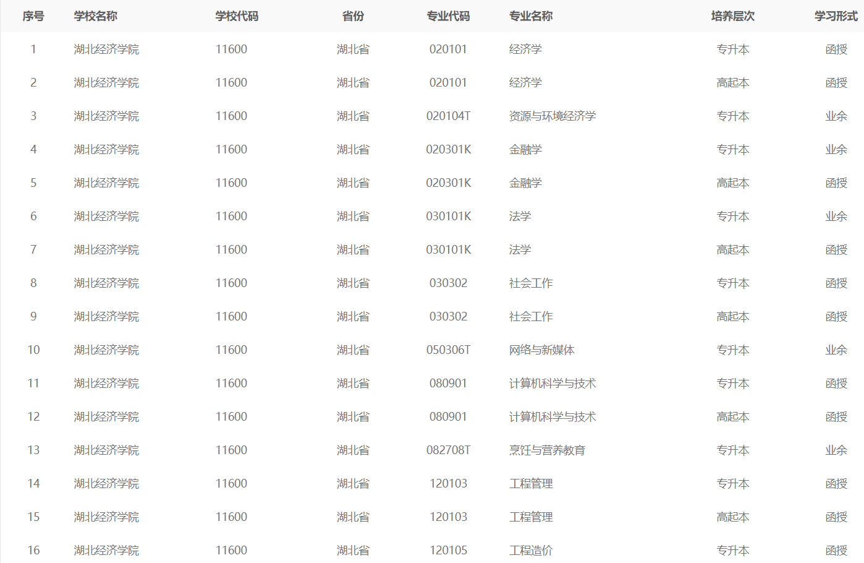
Task: Select 社会工作 in row 8
Action: click(x=531, y=283)
